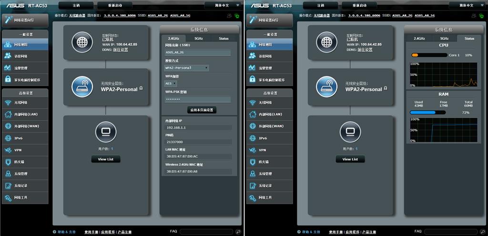Click 流量管理 icon in left screenshot sidebar
Screen dimensions: 488x236
tap(8, 68)
